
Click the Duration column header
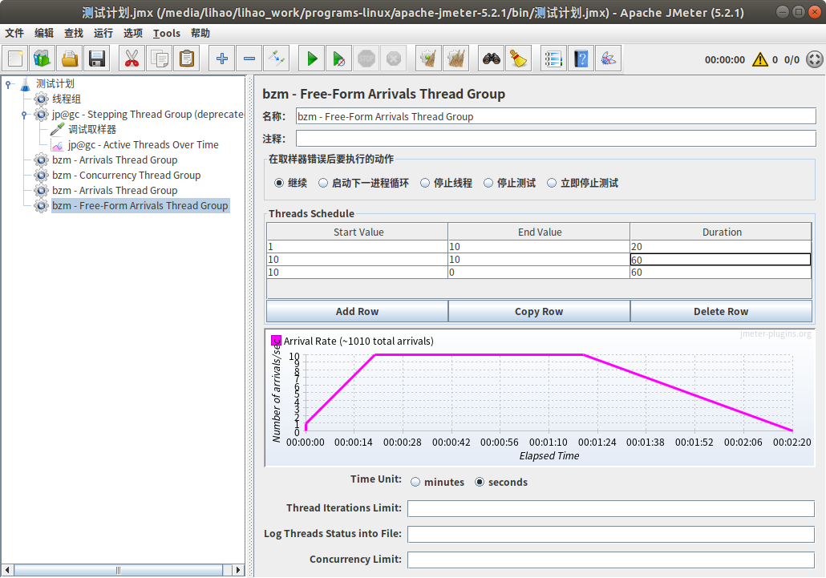click(721, 232)
